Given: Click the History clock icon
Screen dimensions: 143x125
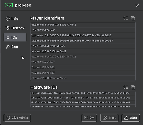Looking at the screenshot, I should tap(8, 28).
